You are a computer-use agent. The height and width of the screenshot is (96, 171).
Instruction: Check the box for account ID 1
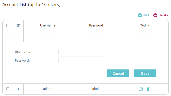click(8, 89)
